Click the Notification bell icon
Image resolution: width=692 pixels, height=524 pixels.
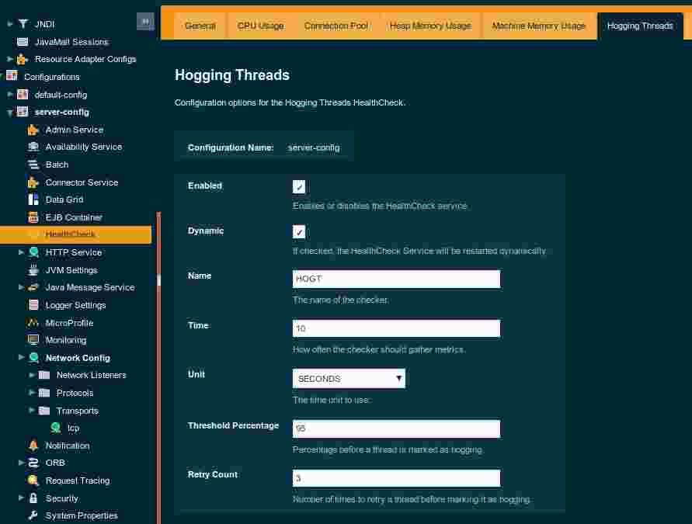click(33, 446)
